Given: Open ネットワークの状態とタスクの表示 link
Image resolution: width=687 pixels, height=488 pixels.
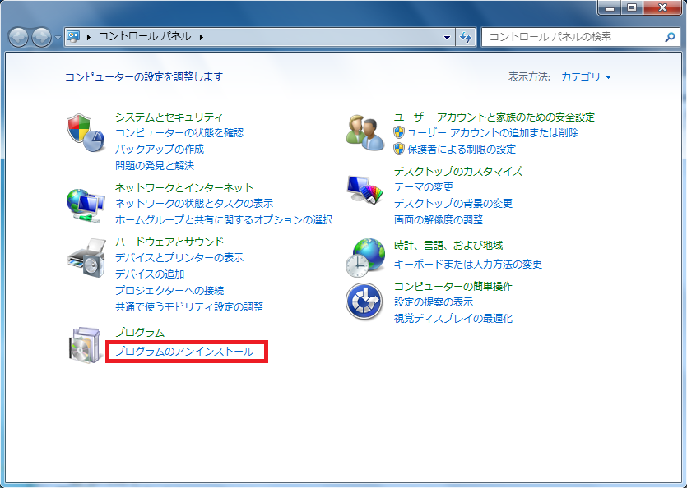Looking at the screenshot, I should pos(194,203).
